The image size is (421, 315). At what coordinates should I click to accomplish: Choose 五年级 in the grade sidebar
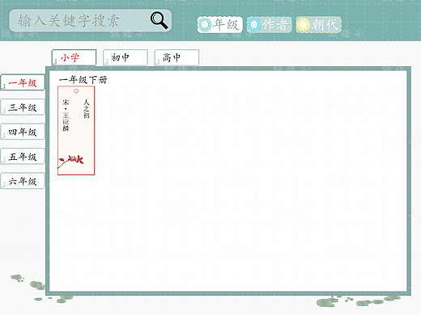pyautogui.click(x=23, y=156)
